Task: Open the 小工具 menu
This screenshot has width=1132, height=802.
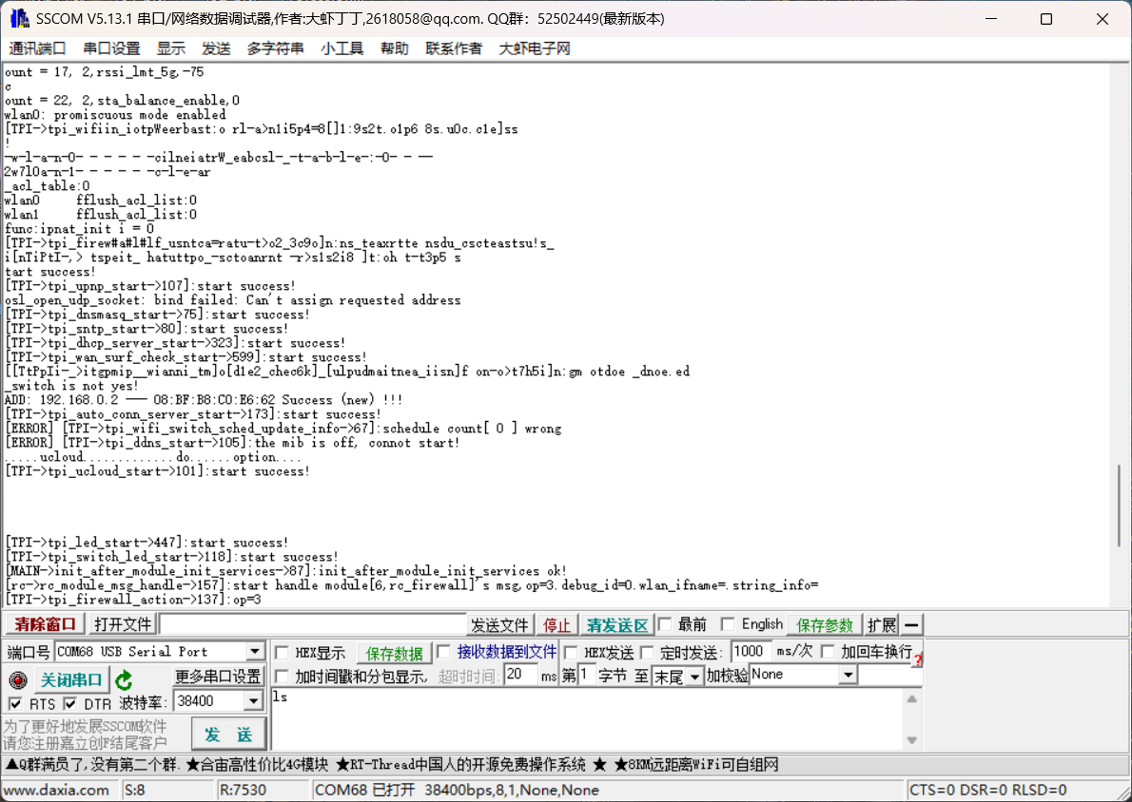Action: 342,48
